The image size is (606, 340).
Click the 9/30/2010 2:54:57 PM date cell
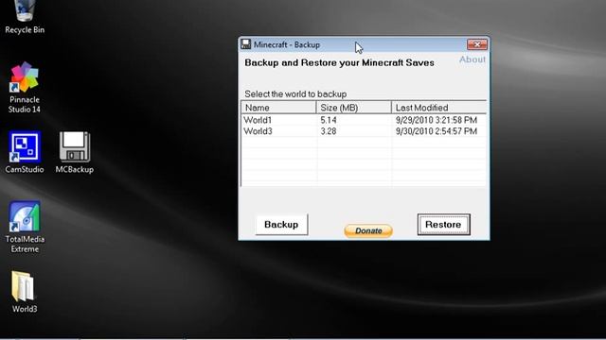click(x=437, y=131)
